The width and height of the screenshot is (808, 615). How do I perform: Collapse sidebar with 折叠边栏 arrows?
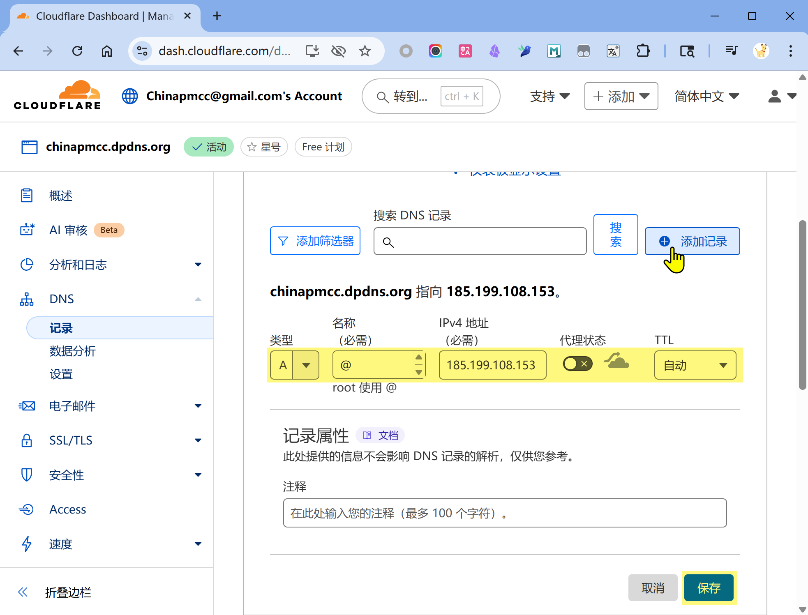[x=23, y=592]
